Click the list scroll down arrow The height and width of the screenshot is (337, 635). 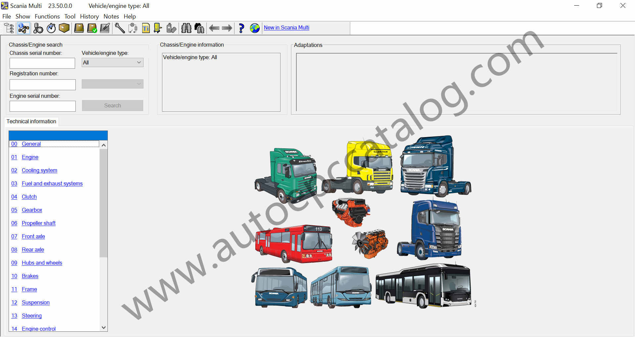[104, 327]
